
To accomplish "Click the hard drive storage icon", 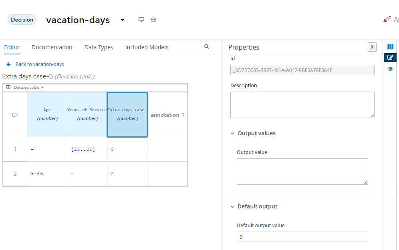I will (x=153, y=20).
